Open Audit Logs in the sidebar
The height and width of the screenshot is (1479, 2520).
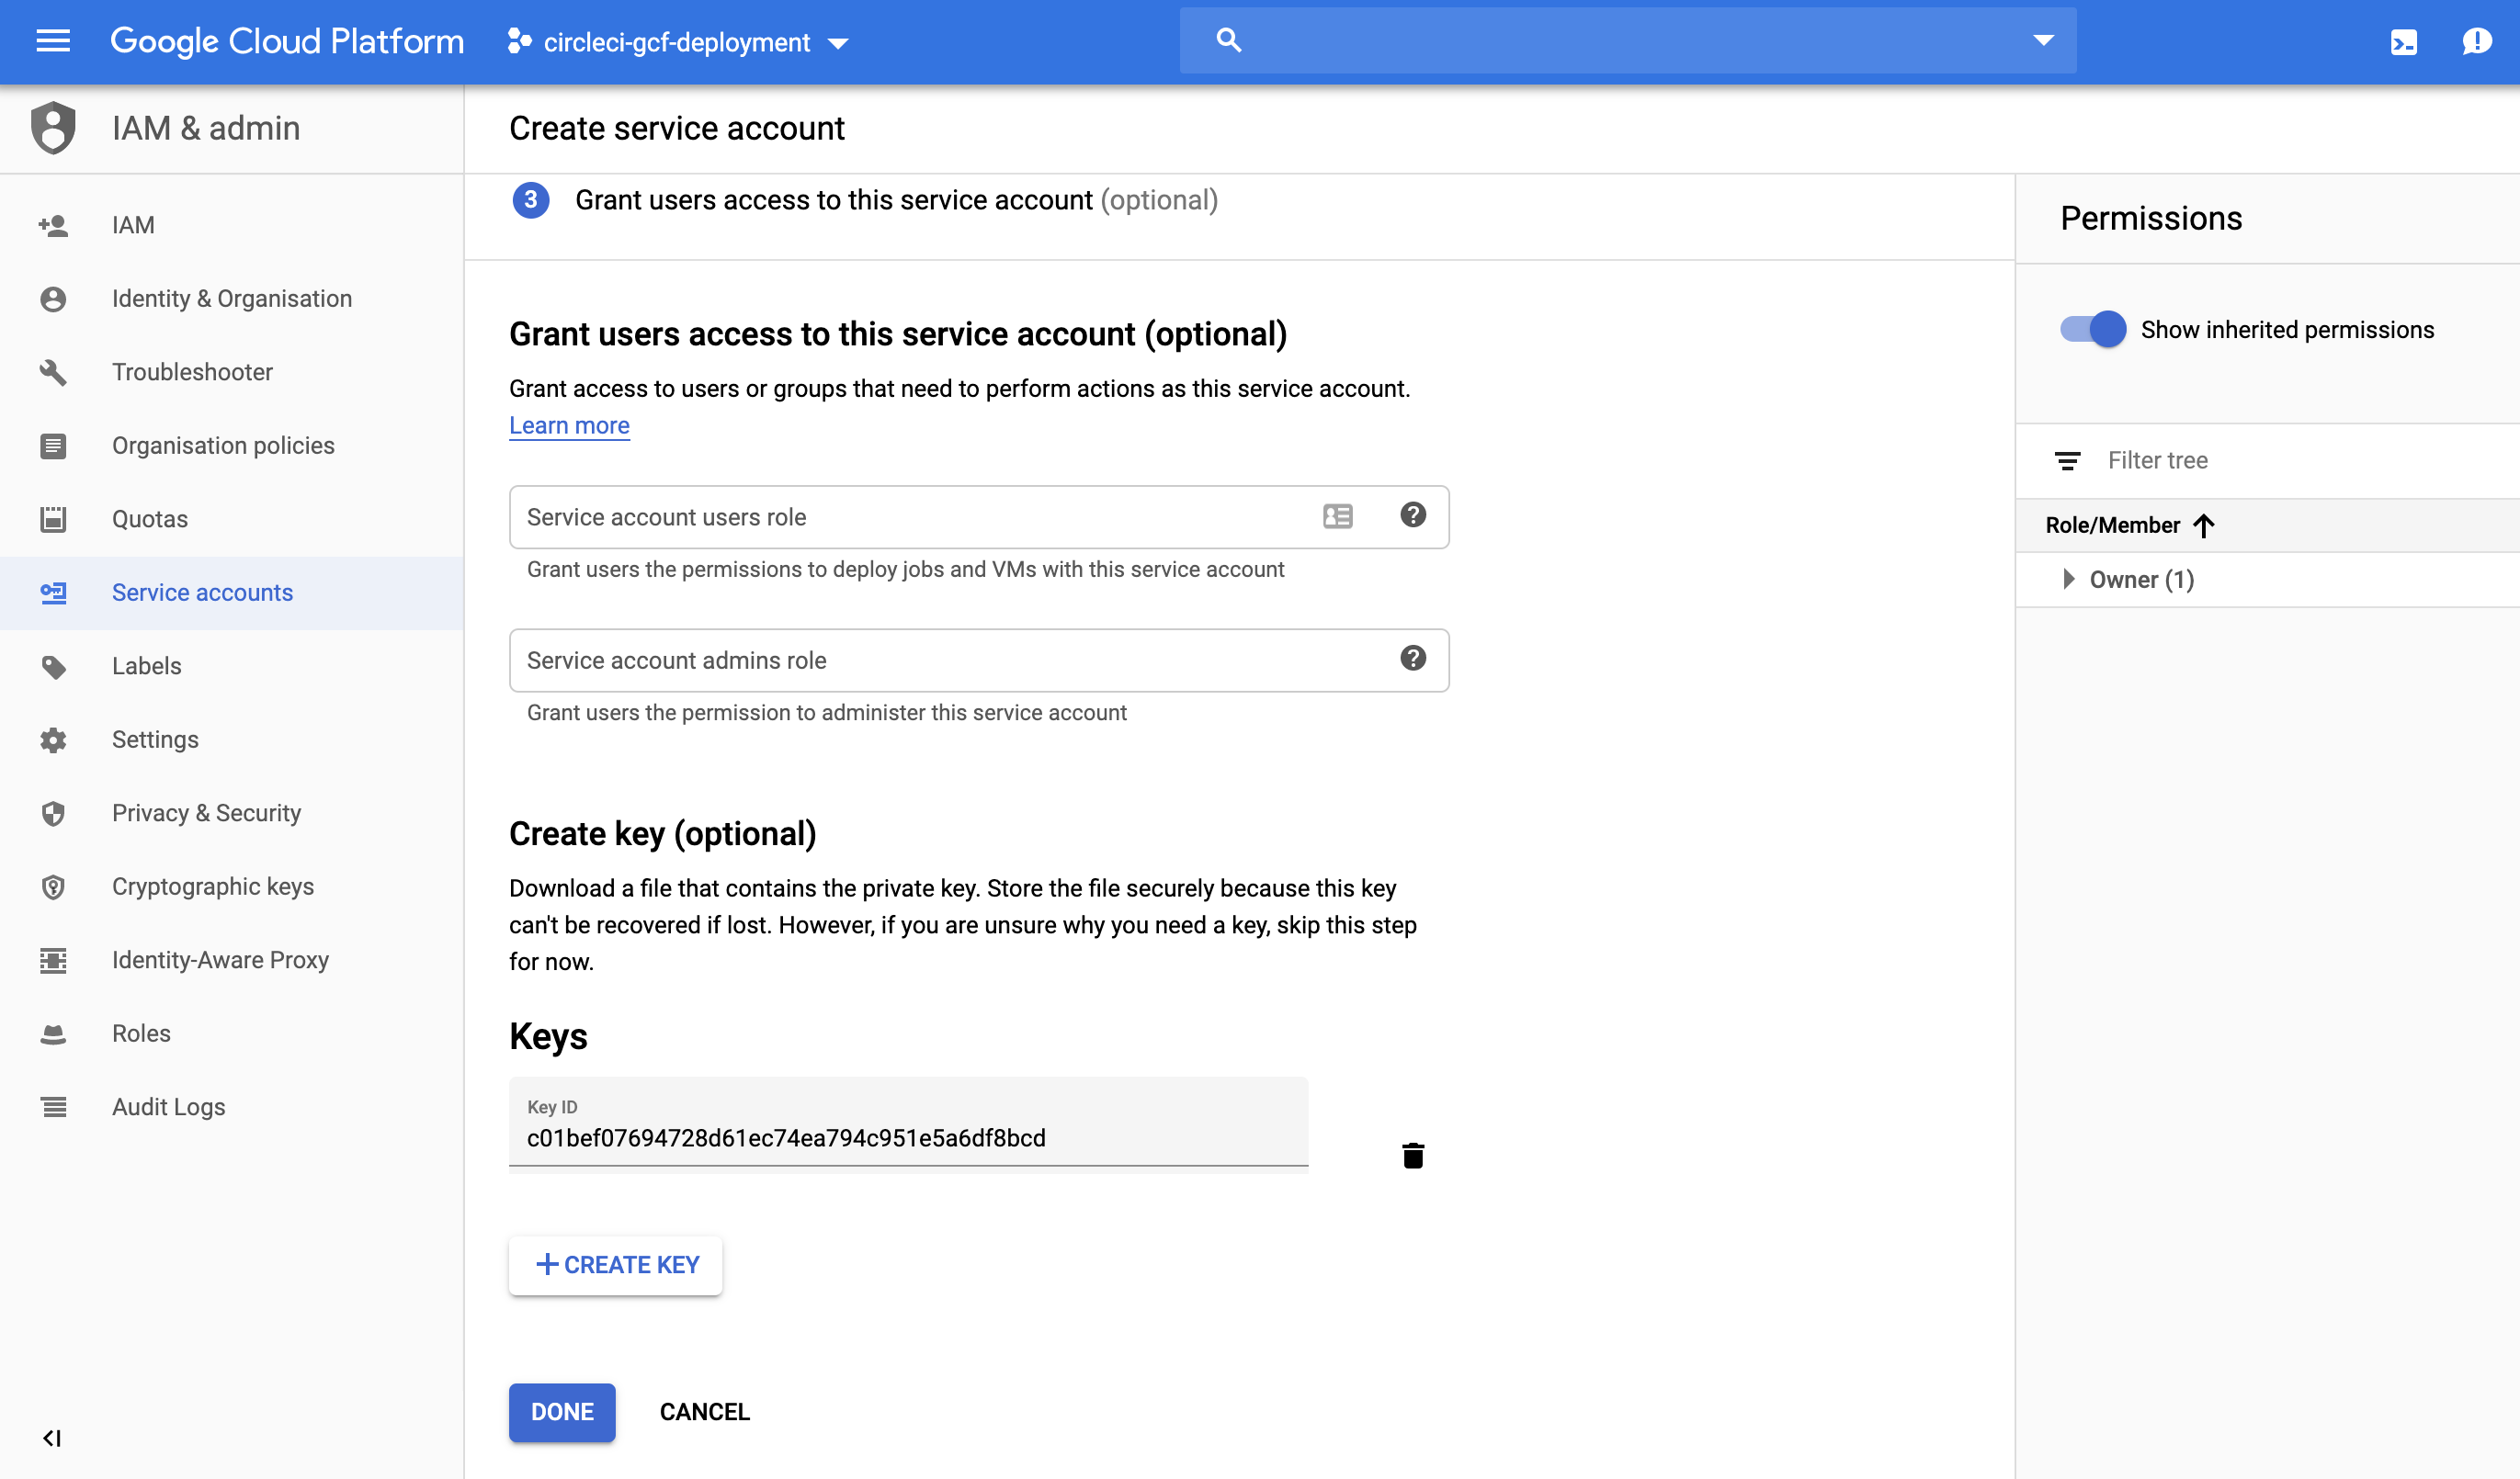coord(168,1106)
